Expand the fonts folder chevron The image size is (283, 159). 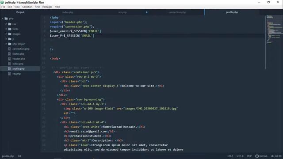(x=6, y=29)
